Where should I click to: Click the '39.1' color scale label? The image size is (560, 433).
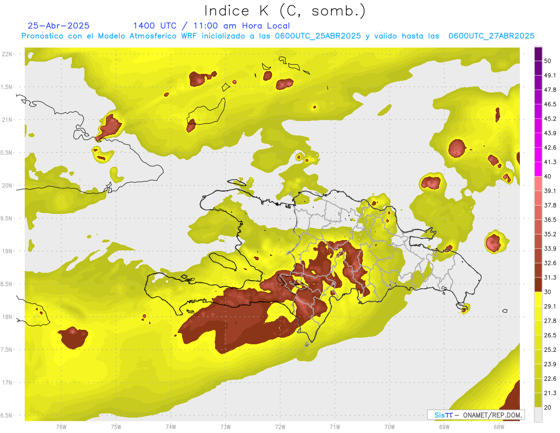click(x=550, y=191)
